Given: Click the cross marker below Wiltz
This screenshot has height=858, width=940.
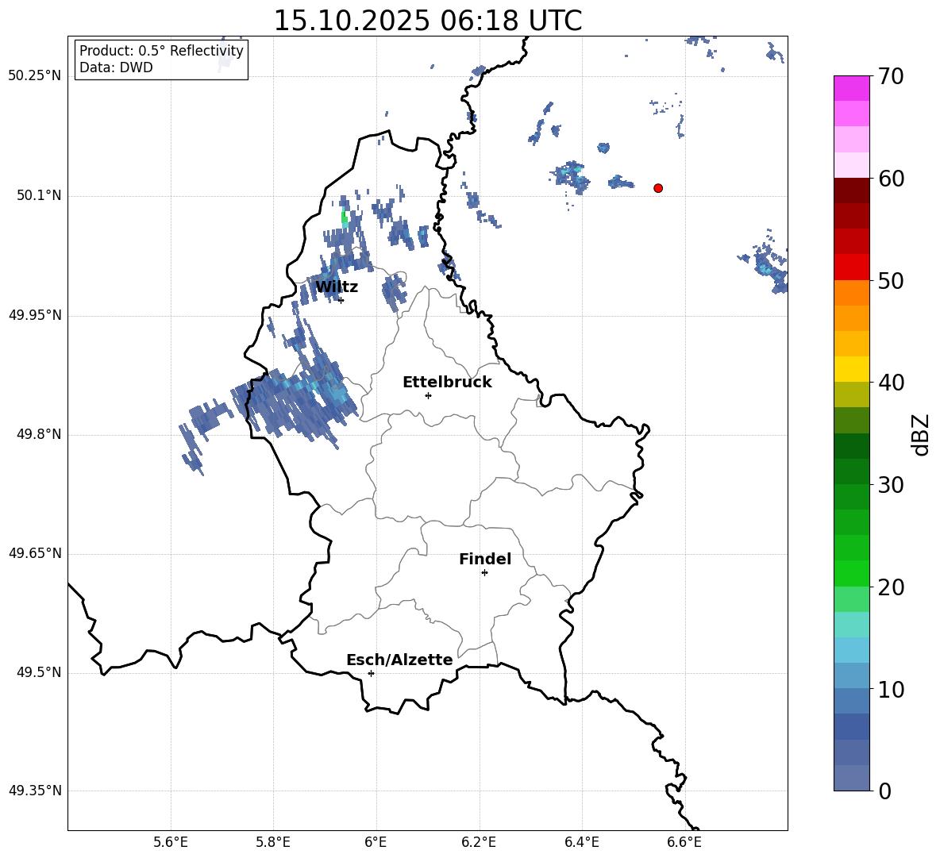Looking at the screenshot, I should coord(341,300).
